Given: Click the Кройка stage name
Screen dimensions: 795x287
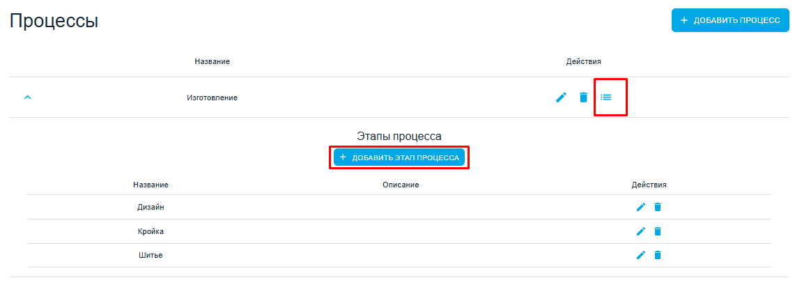Looking at the screenshot, I should click(x=150, y=231).
